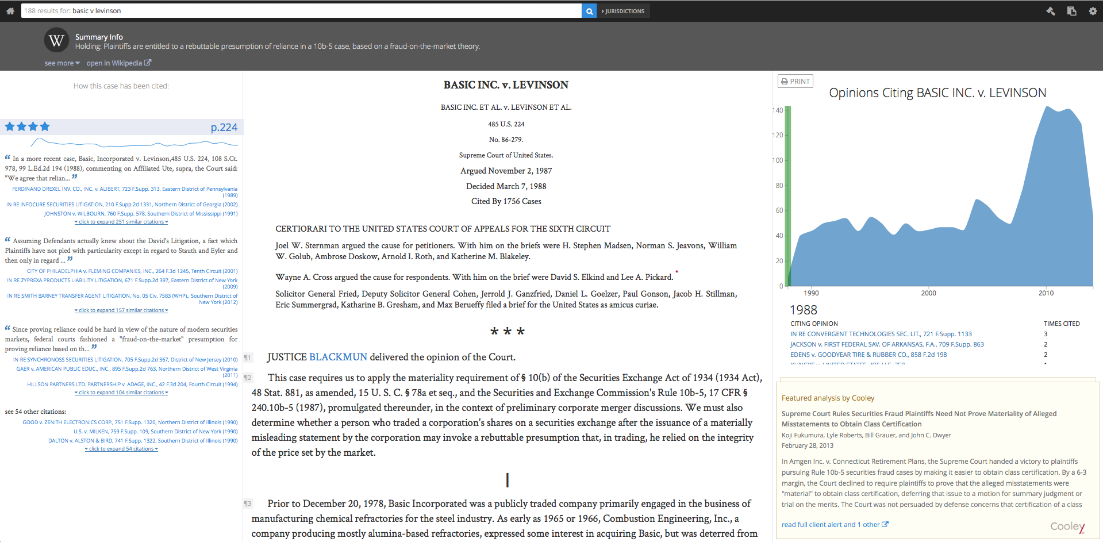Open Jackson v. First Federal Sav. opinion
The height and width of the screenshot is (542, 1103).
pyautogui.click(x=887, y=344)
